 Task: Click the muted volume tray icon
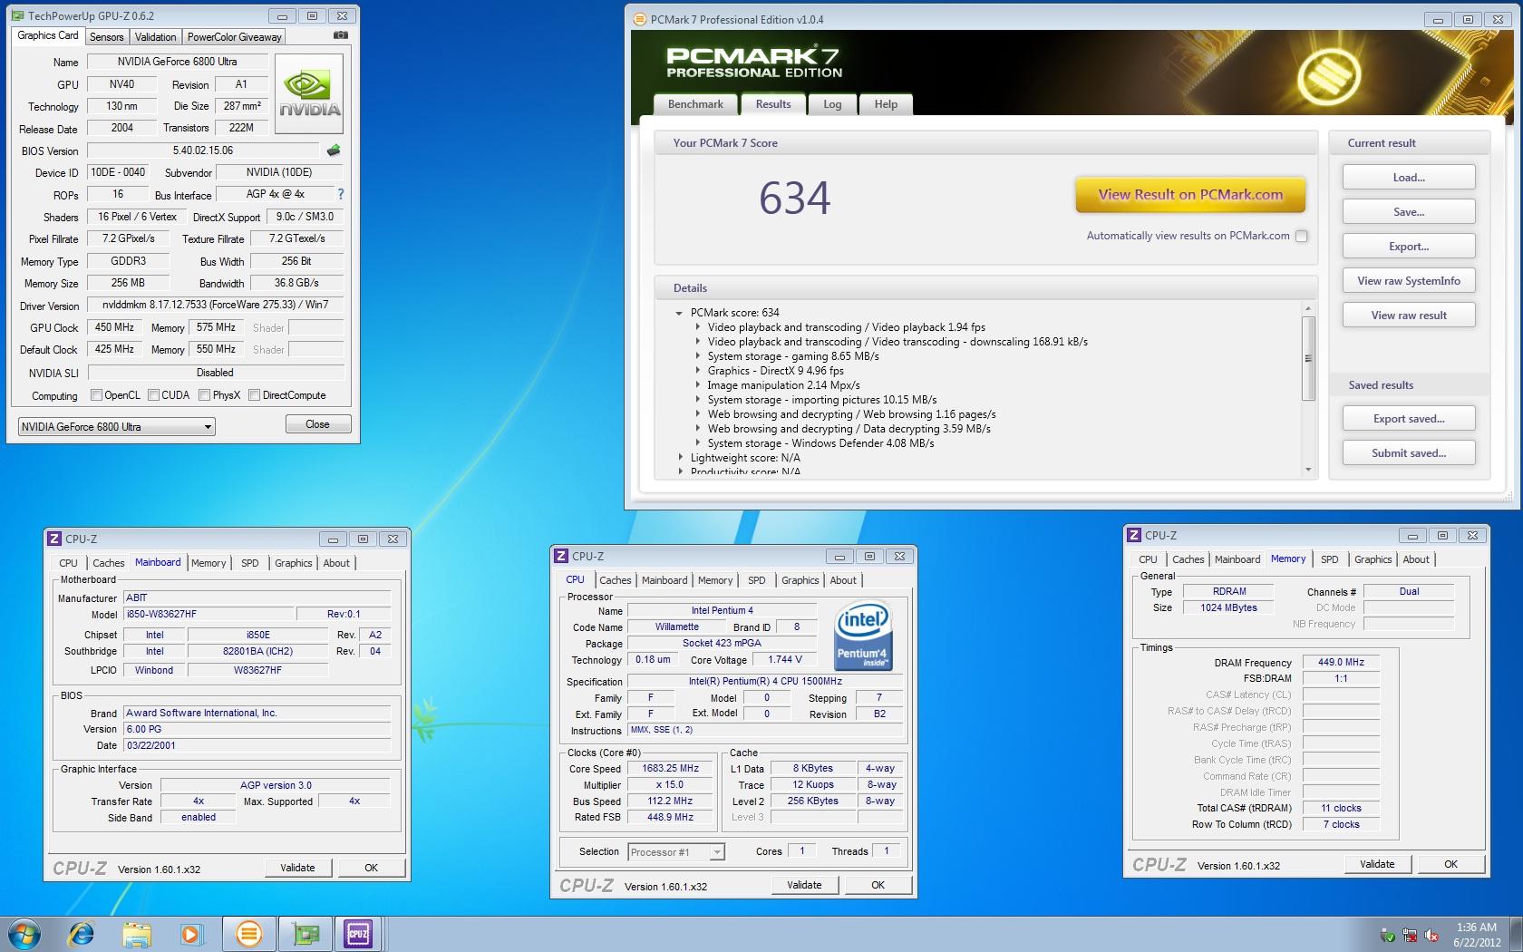pyautogui.click(x=1431, y=935)
